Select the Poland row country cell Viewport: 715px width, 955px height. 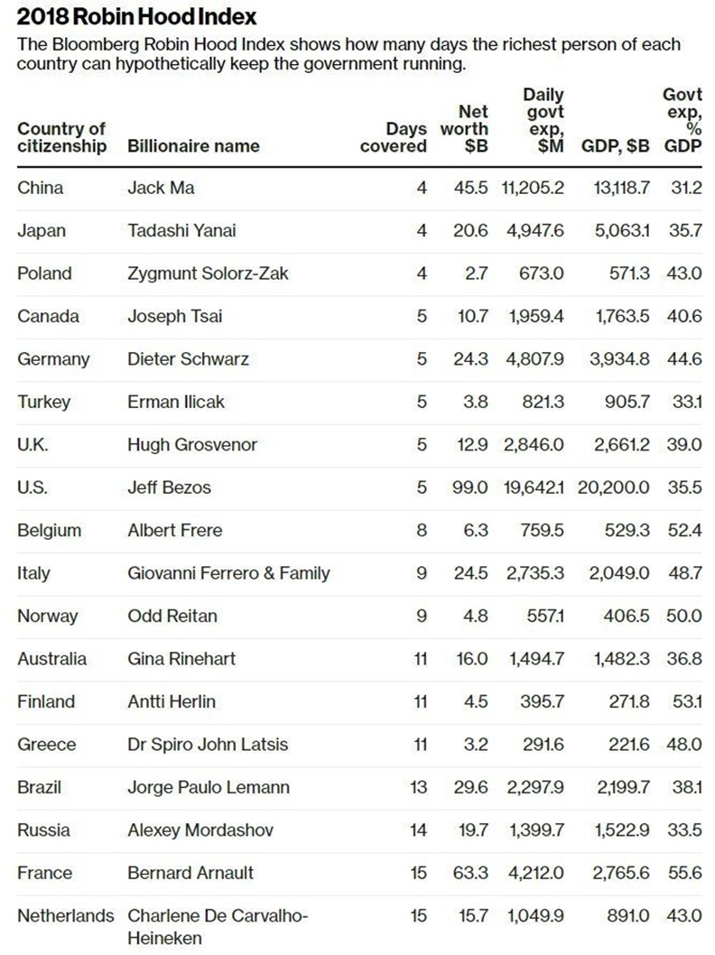44,274
